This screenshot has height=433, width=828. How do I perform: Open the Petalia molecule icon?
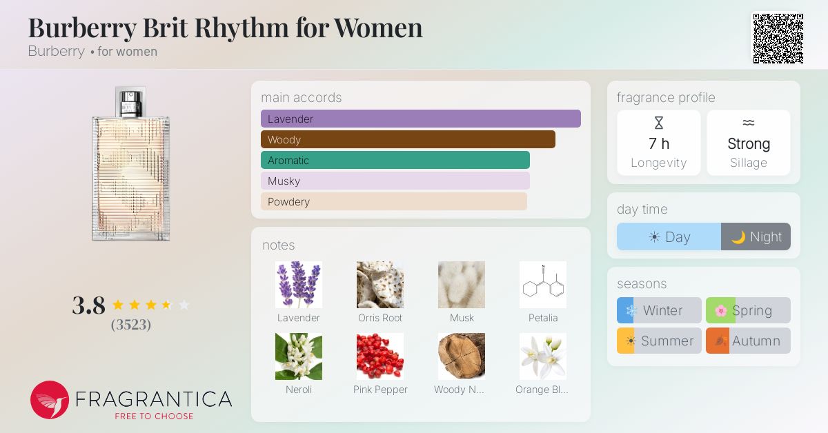click(x=543, y=285)
